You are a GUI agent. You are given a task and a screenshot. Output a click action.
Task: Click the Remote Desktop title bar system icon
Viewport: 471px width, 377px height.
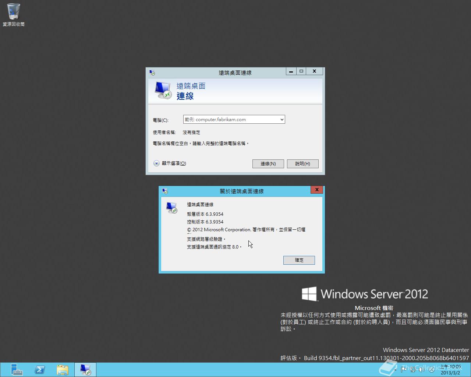152,73
